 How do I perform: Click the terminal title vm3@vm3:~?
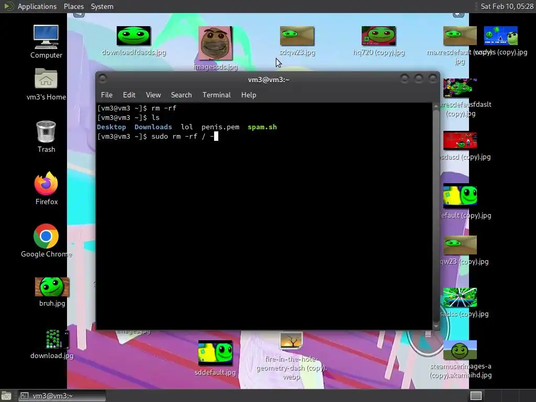(269, 80)
